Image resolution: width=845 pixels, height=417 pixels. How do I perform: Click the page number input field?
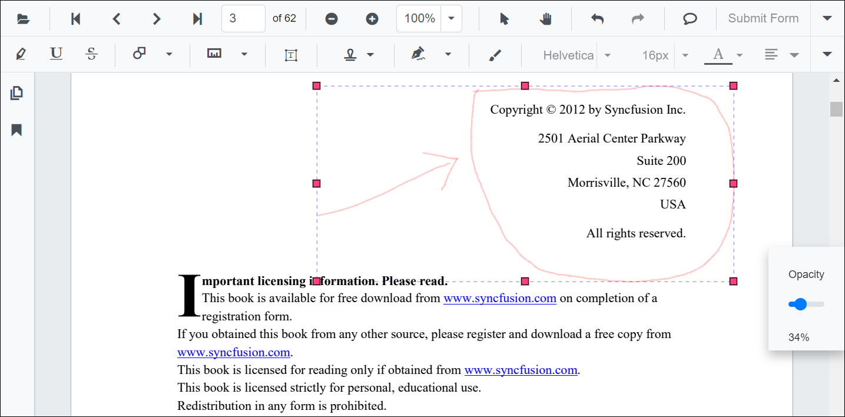click(x=243, y=19)
